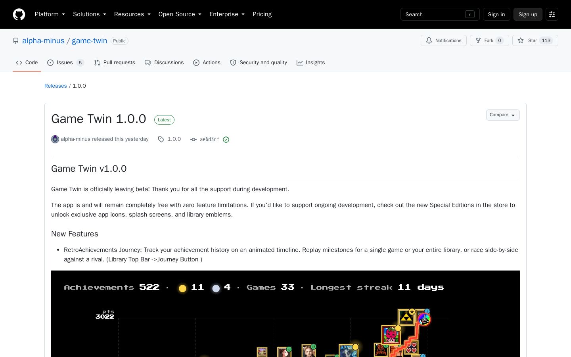Open the Discussions tab
The image size is (571, 357).
[x=164, y=63]
